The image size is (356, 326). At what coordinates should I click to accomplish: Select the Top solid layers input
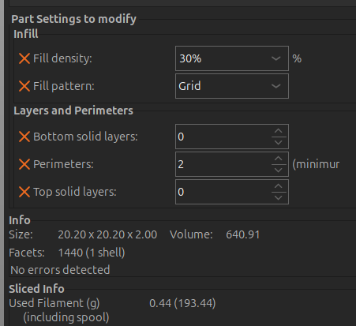tap(223, 192)
